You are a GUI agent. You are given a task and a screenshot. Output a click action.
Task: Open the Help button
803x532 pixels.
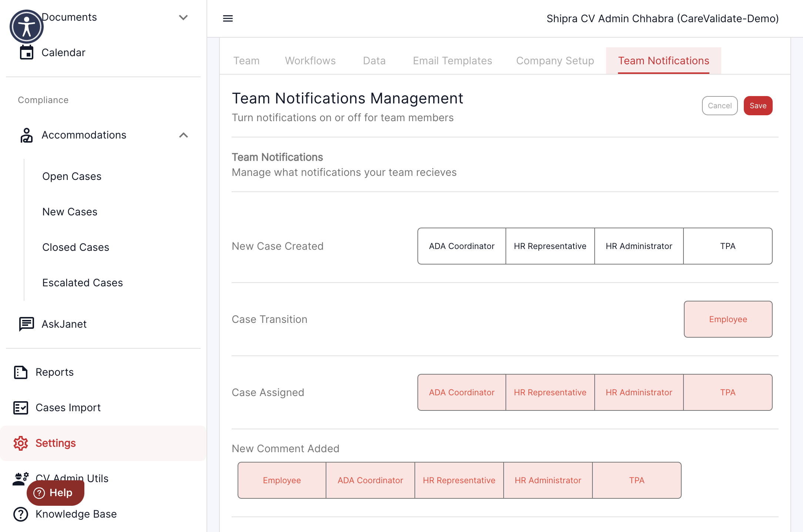56,493
